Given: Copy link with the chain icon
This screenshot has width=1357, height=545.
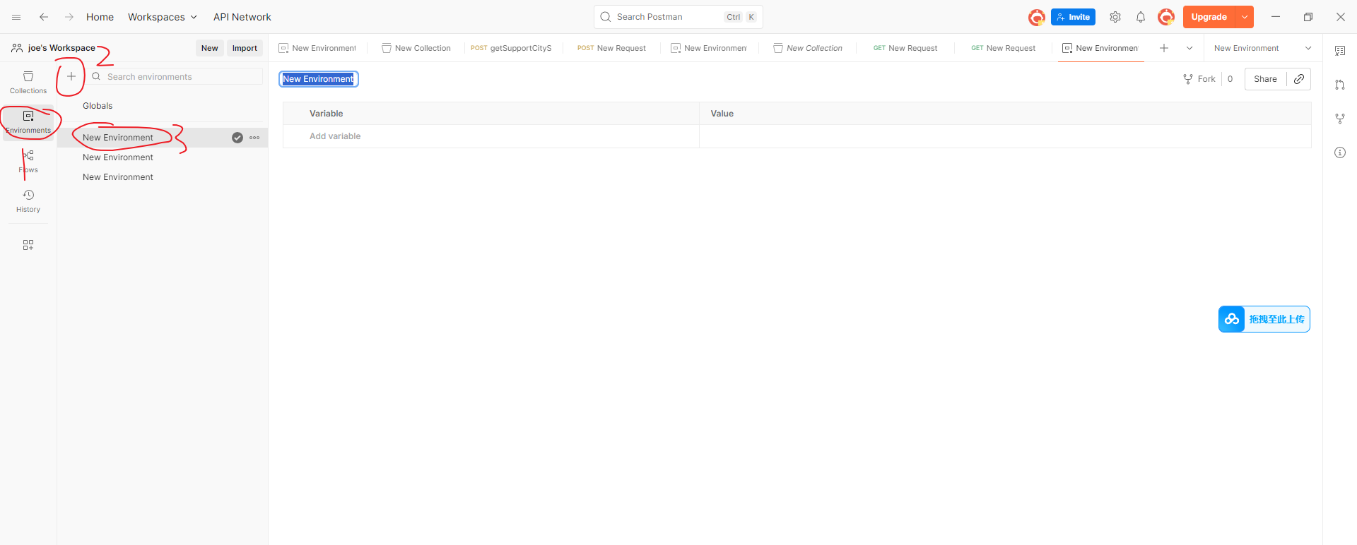Looking at the screenshot, I should tap(1299, 79).
